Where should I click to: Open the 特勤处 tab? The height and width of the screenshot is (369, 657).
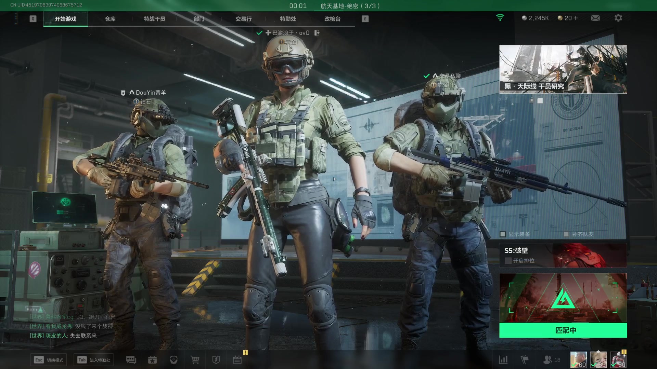(288, 19)
